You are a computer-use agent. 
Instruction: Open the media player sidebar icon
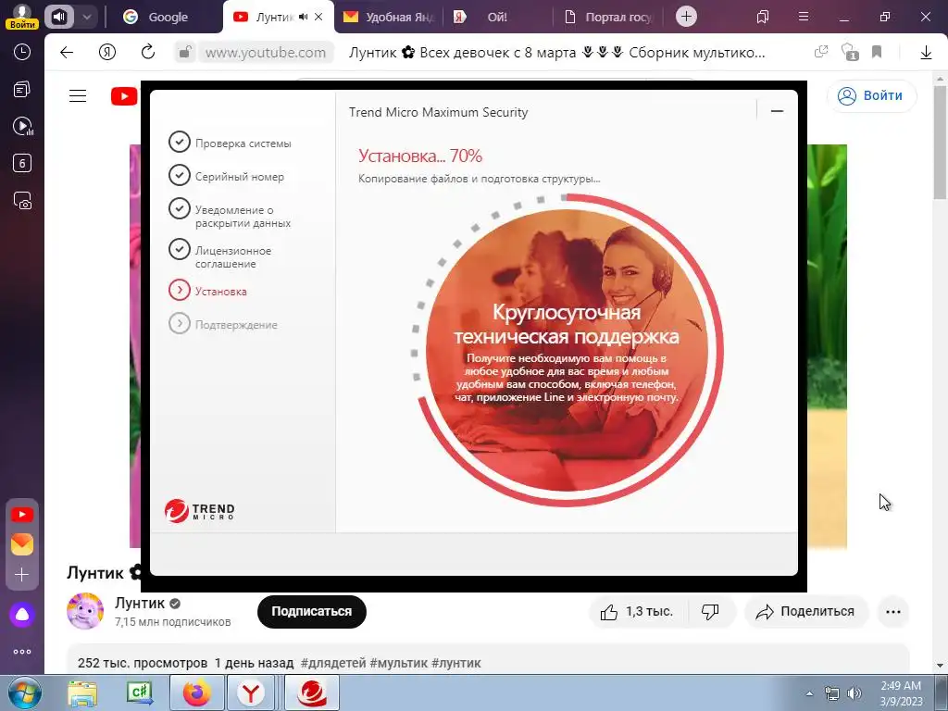(22, 126)
